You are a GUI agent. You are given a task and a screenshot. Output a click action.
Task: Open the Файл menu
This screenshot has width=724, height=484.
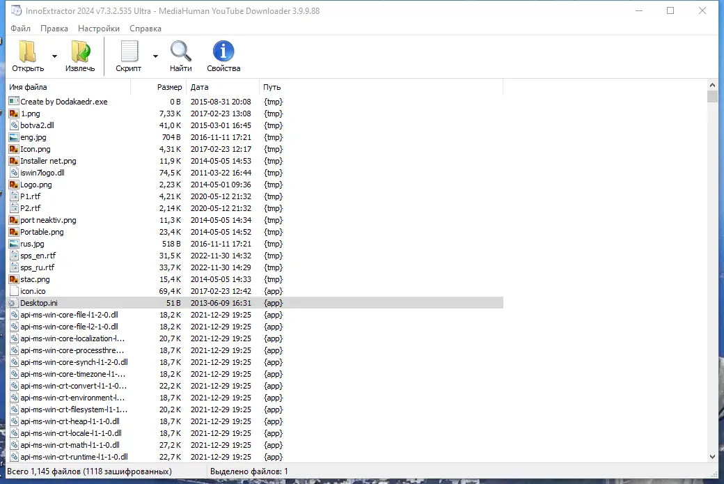[x=21, y=28]
